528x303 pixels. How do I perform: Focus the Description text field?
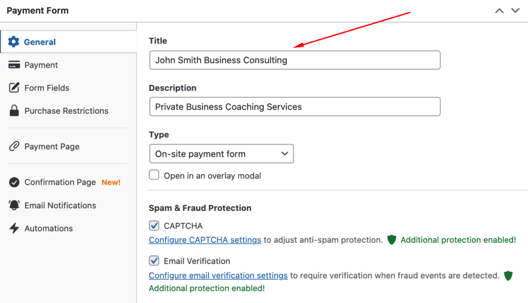coord(294,107)
